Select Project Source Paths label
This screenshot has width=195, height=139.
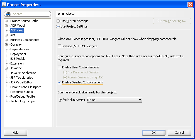click(x=24, y=21)
